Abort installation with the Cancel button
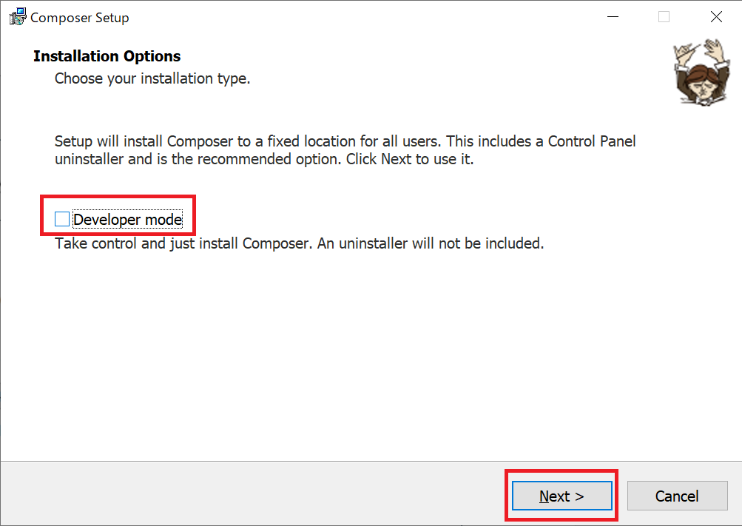742x526 pixels. click(677, 496)
